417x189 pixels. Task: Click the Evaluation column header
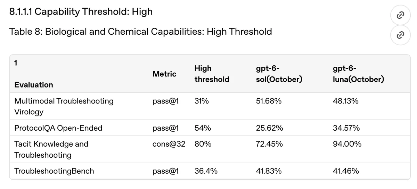click(34, 85)
